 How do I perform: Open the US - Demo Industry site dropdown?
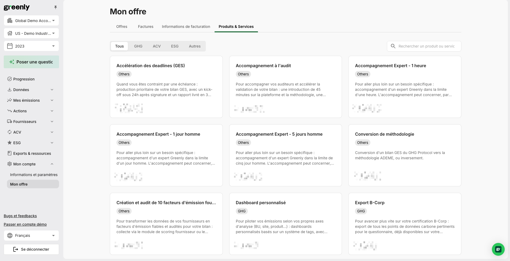point(31,33)
